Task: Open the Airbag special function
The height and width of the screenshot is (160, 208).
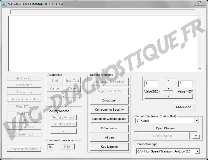Action: (109, 137)
